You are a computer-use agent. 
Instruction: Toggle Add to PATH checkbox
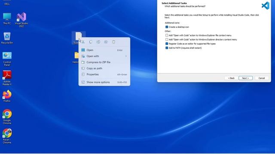click(x=167, y=48)
